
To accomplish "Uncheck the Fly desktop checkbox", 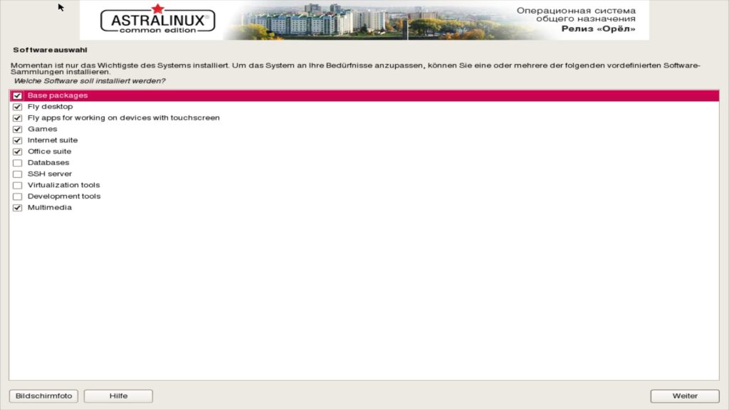I will (x=17, y=107).
